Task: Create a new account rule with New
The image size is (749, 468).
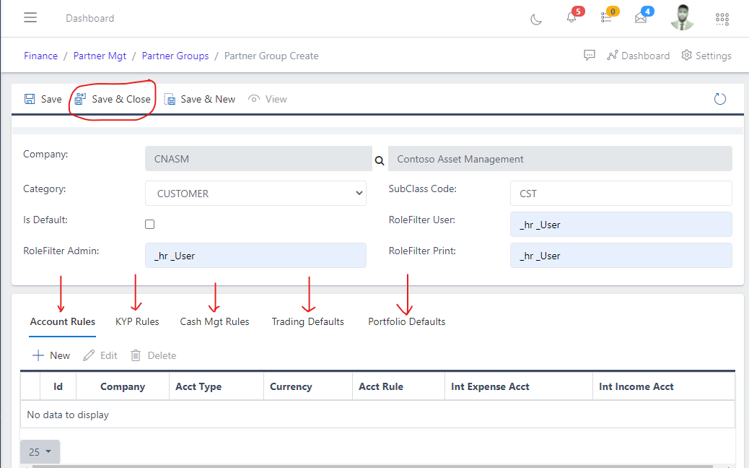Action: 51,355
